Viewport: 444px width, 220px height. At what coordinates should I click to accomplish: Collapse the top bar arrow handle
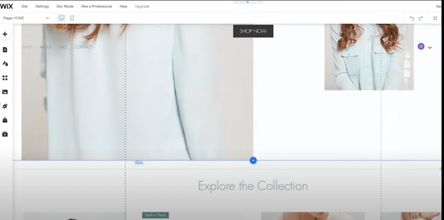pos(248,2)
